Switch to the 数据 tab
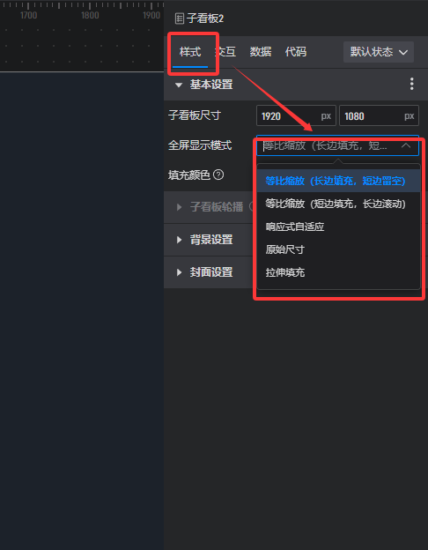 [261, 52]
